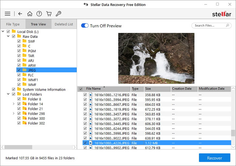Collapse the Lost Folders tree node
The height and width of the screenshot is (166, 236).
pyautogui.click(x=8, y=94)
